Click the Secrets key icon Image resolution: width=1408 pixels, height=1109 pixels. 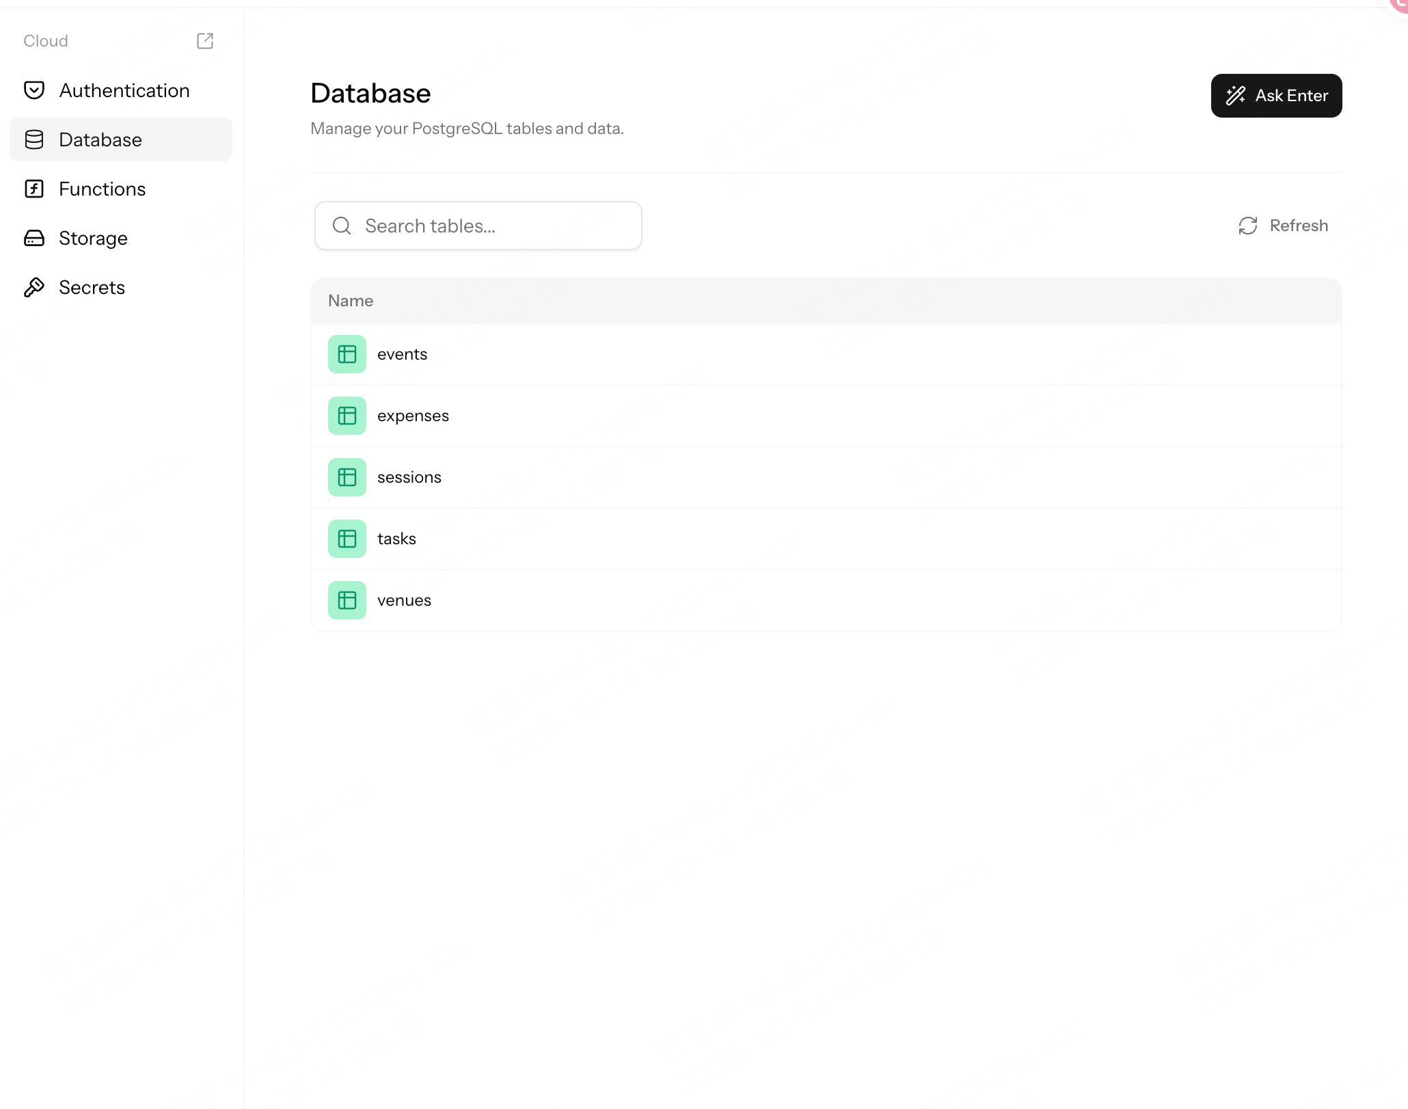click(34, 287)
